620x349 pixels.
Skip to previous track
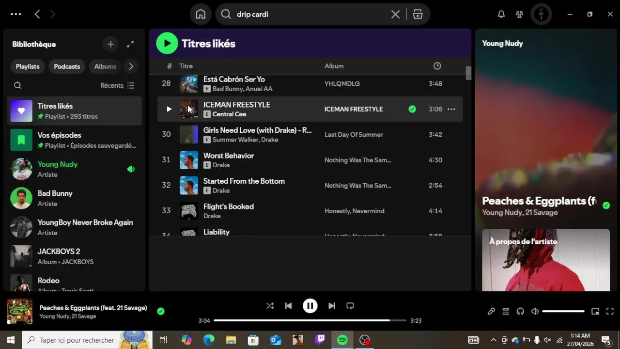[x=288, y=306]
